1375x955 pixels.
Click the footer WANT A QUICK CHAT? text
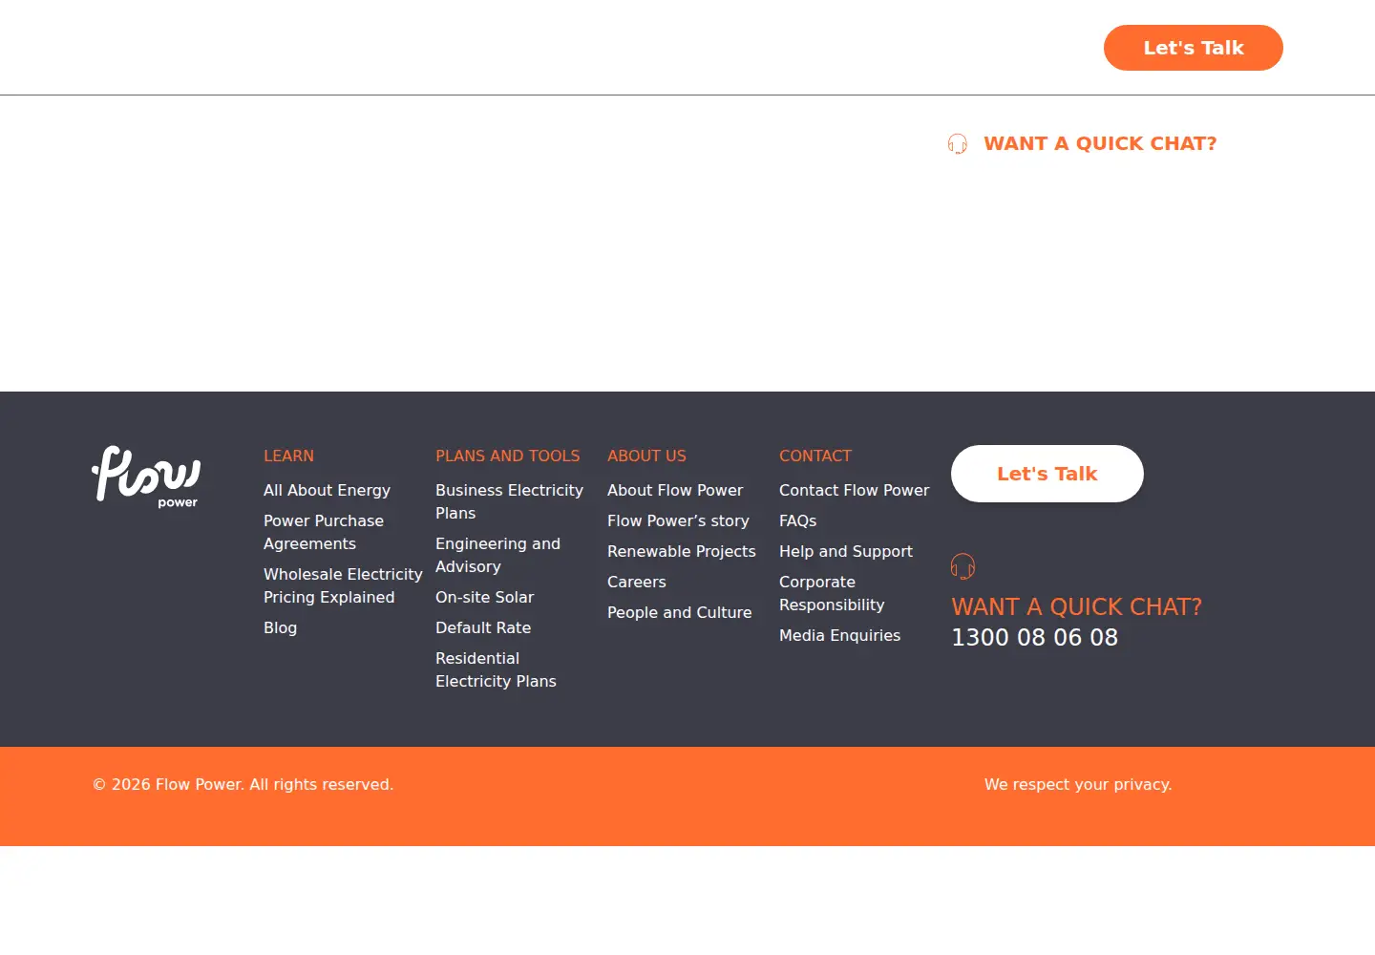(1076, 606)
